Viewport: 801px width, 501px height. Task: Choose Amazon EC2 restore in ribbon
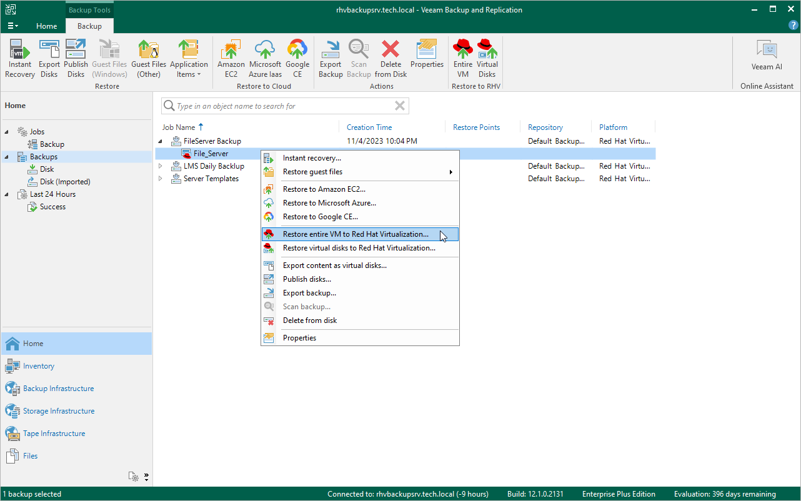click(231, 58)
